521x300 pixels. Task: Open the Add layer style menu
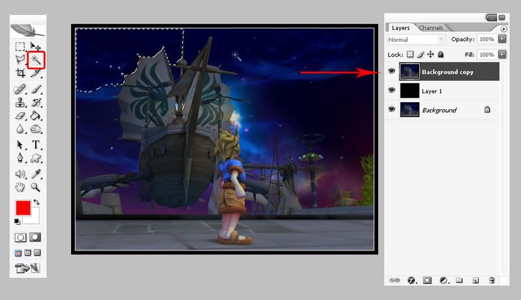click(412, 280)
